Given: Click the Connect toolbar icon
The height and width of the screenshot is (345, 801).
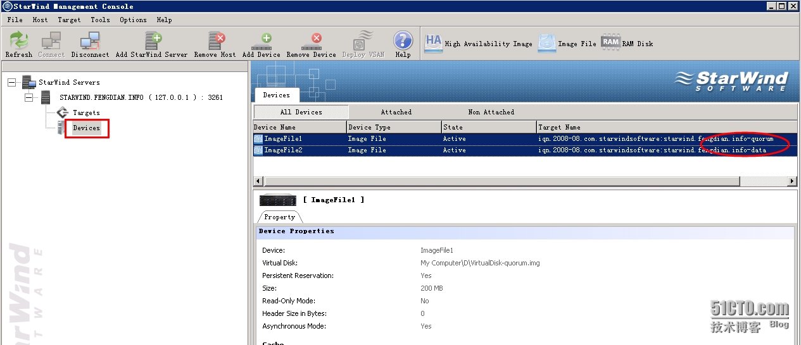Looking at the screenshot, I should pos(51,40).
